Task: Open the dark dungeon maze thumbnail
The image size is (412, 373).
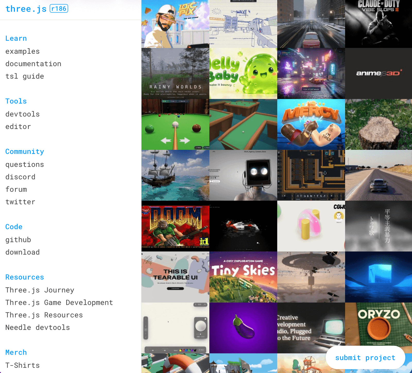Action: pos(311,175)
